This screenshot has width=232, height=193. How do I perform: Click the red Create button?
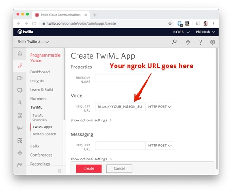89,168
